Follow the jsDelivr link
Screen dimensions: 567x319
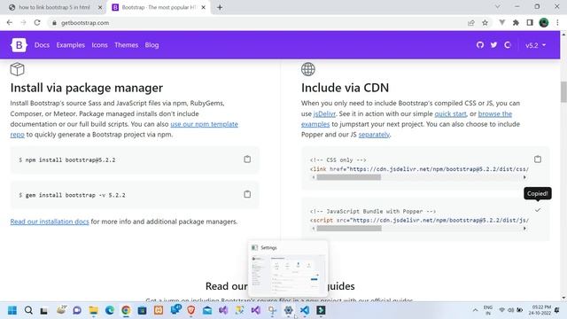tap(324, 113)
